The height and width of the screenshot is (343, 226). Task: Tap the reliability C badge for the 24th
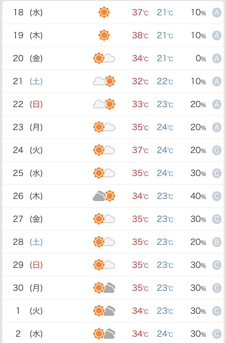coord(217,150)
